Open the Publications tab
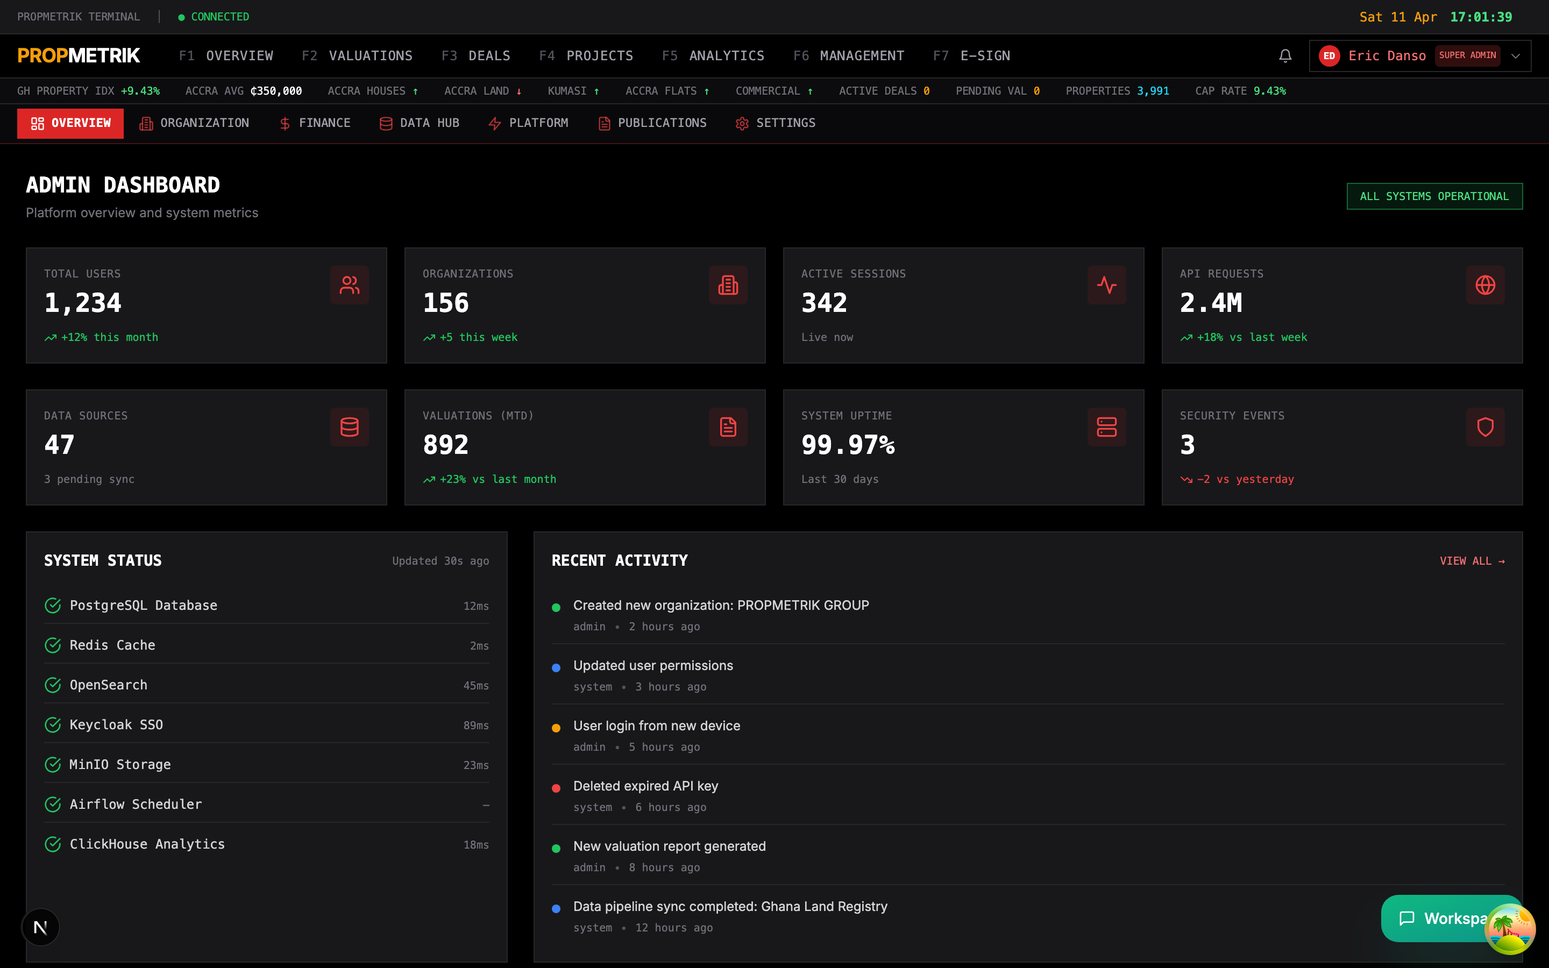 point(652,123)
